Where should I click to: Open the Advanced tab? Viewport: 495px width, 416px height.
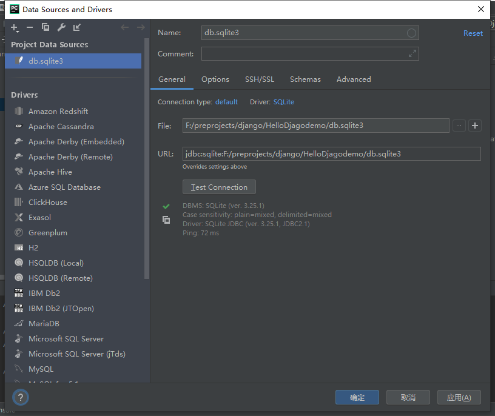pyautogui.click(x=354, y=79)
